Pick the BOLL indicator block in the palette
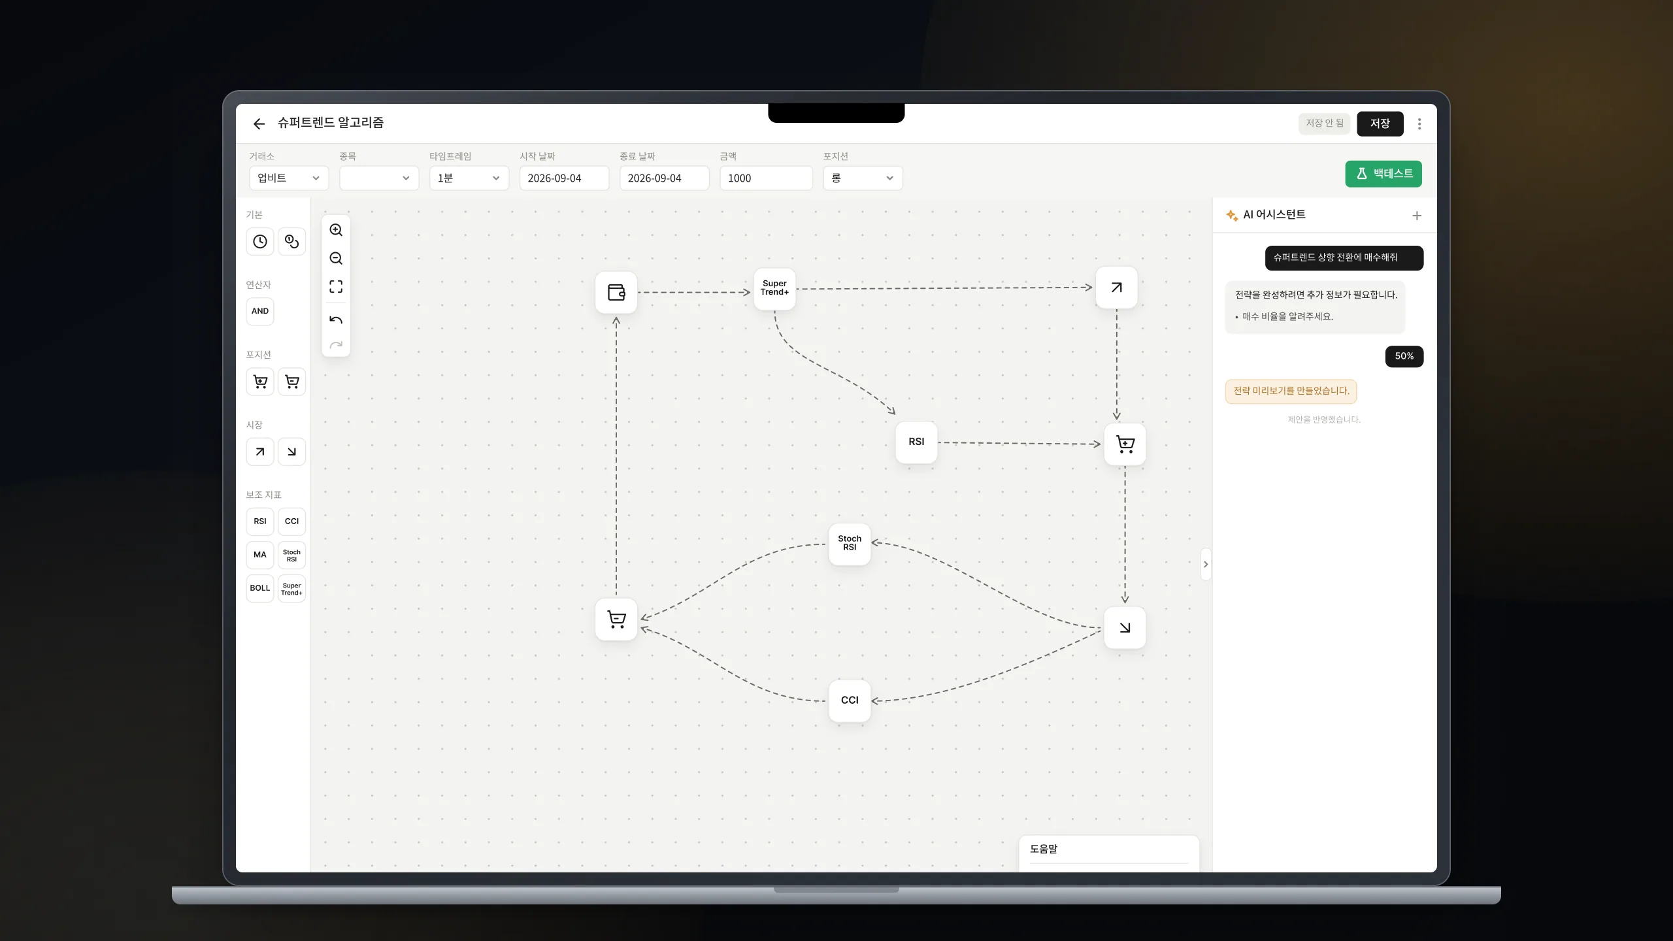The width and height of the screenshot is (1673, 941). (x=260, y=588)
